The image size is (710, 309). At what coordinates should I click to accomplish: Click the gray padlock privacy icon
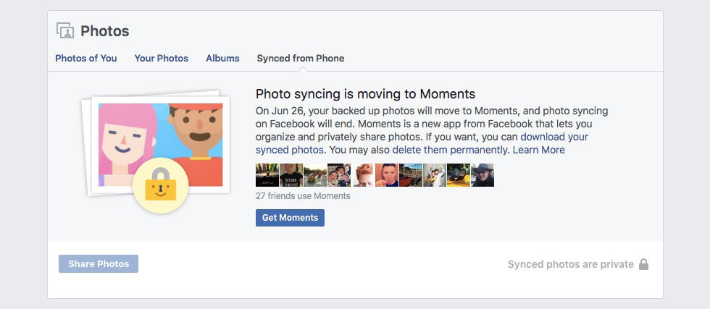643,264
